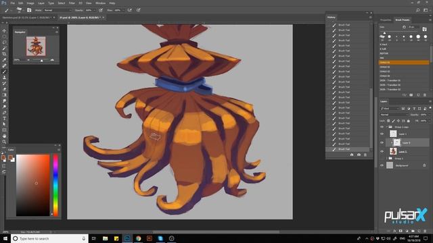
Task: Open the Filter menu
Action: click(x=72, y=3)
